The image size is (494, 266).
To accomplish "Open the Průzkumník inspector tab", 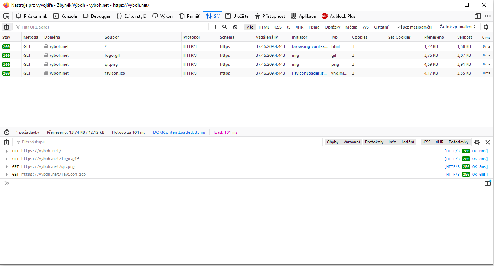I will (x=32, y=16).
